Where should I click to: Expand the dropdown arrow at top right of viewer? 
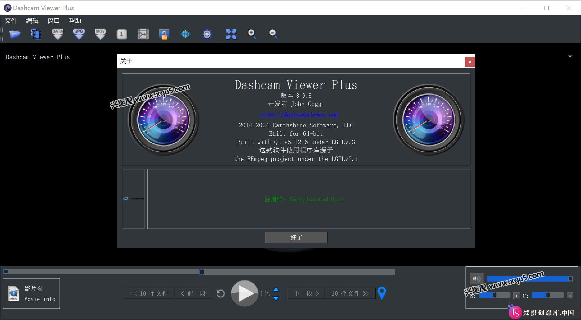click(570, 57)
